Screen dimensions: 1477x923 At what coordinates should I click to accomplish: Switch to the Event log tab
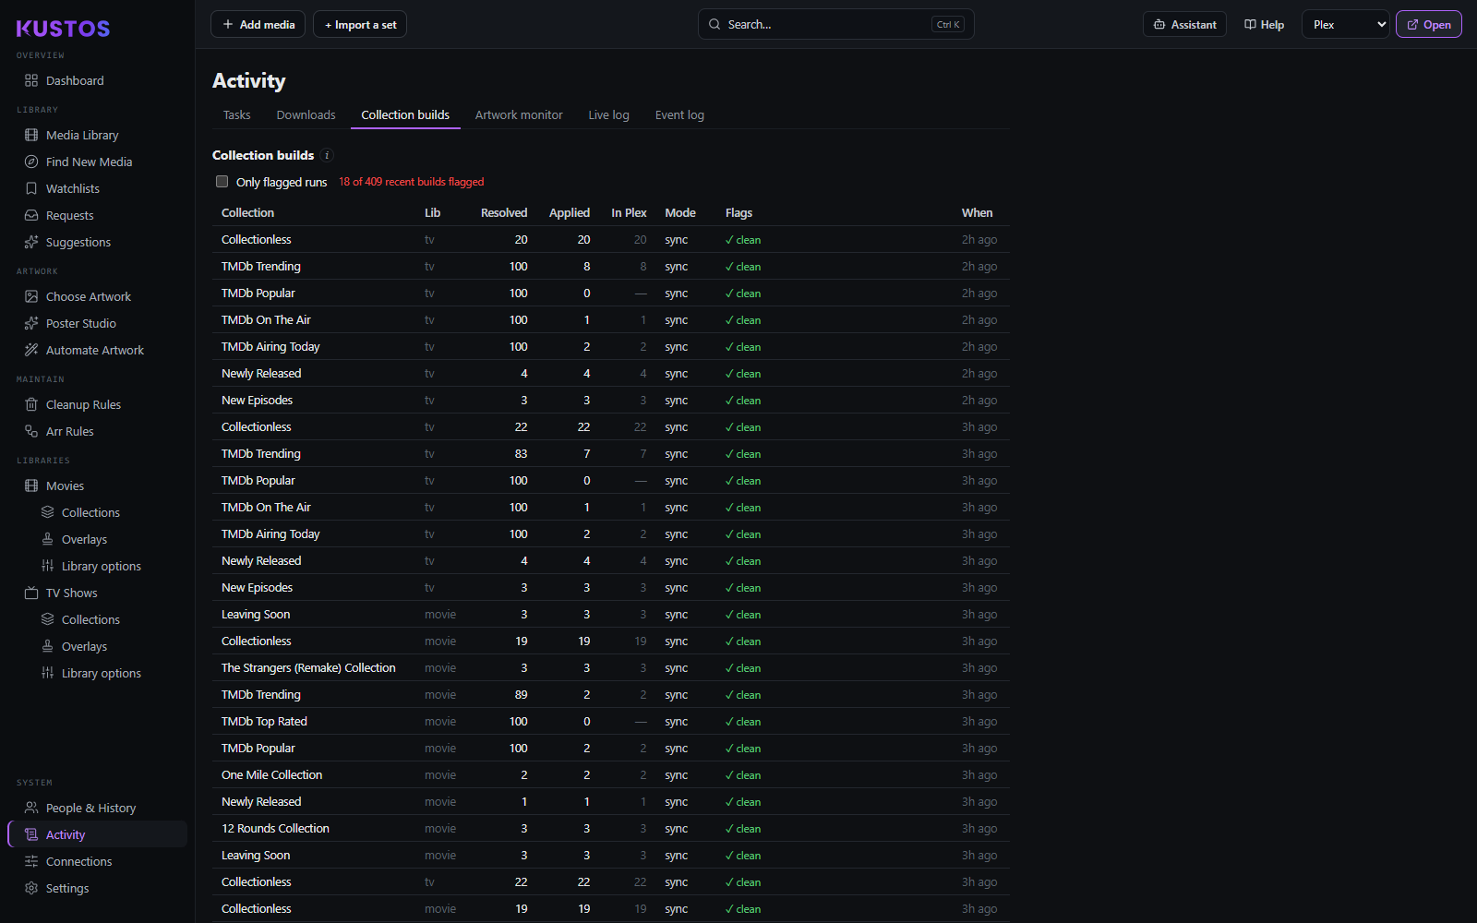tap(679, 114)
